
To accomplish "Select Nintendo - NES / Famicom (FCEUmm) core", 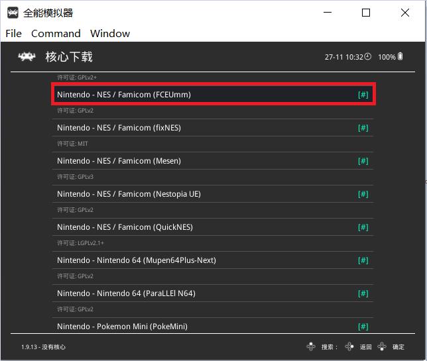I will point(213,94).
